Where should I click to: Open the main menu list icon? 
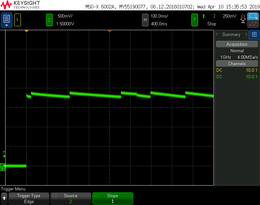click(x=6, y=20)
